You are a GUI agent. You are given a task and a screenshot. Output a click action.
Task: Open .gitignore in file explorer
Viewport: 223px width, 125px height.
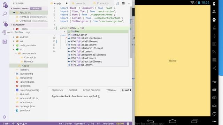(x=29, y=86)
